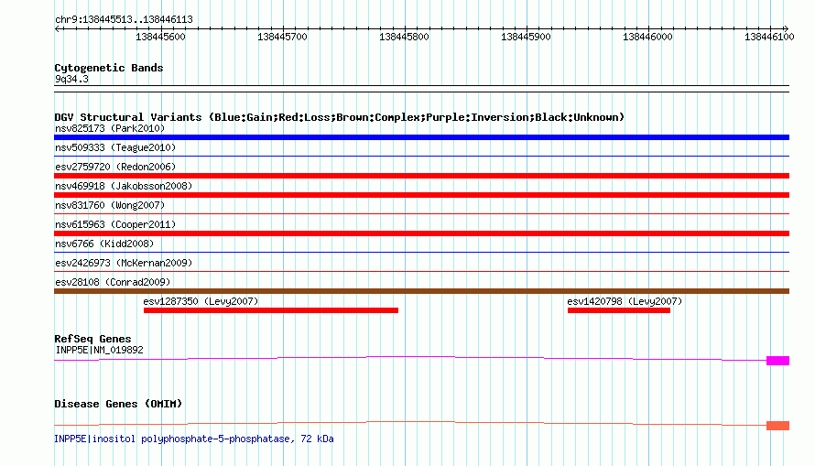This screenshot has height=466, width=815.
Task: Select variant label esv28108 (Conrad2009)
Action: [113, 282]
